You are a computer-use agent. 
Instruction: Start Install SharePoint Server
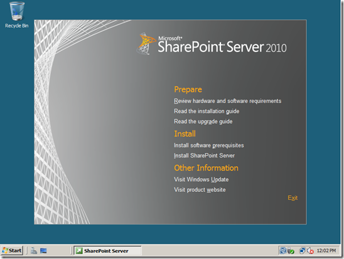coord(204,156)
